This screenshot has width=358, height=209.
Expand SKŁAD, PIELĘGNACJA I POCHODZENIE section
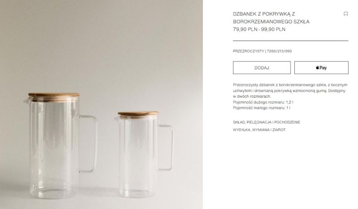(x=266, y=122)
